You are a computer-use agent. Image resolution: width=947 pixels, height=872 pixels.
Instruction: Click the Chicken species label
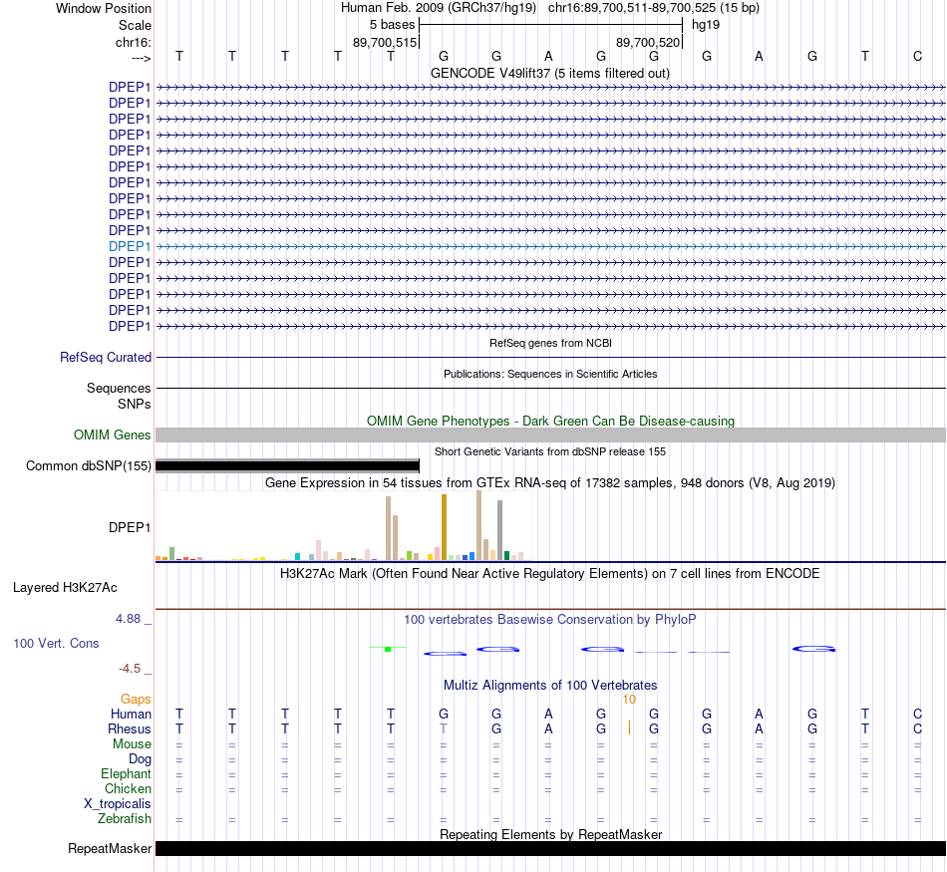click(128, 788)
